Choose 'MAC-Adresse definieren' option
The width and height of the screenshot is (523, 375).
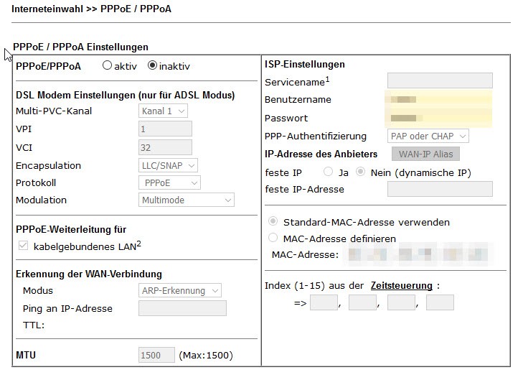pos(273,238)
